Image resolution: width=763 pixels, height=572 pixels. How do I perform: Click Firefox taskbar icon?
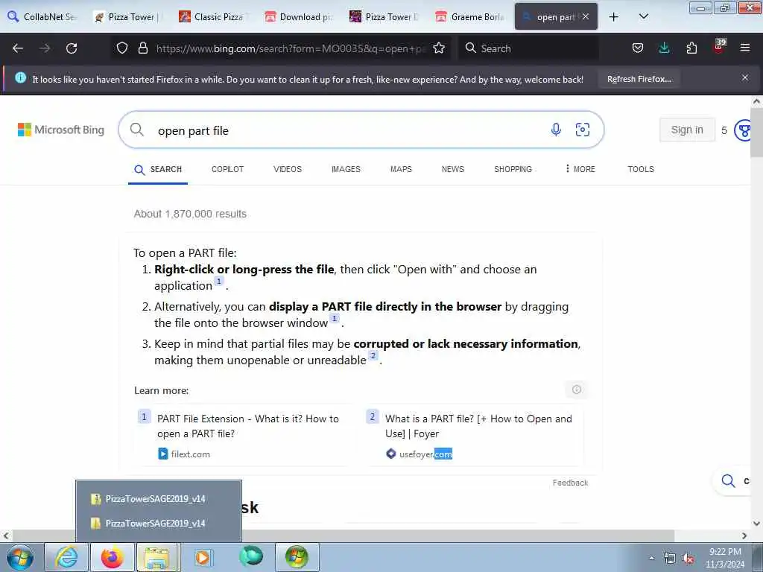coord(112,557)
